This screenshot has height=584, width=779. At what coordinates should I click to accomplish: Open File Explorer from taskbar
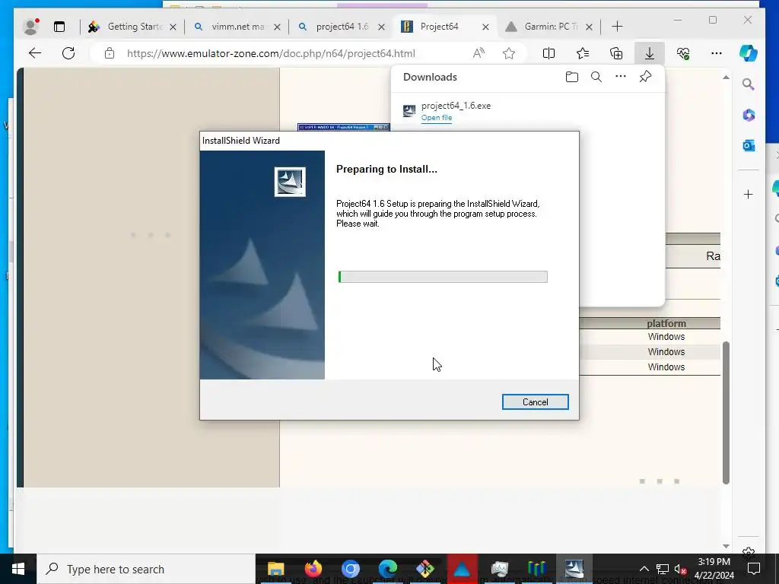coord(275,569)
